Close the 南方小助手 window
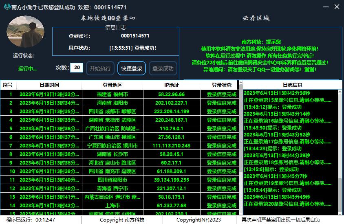Screen dimensions: 344x224 tap(337, 7)
